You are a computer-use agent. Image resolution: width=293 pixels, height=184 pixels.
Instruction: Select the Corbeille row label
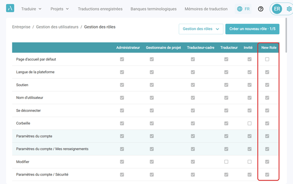23,123
